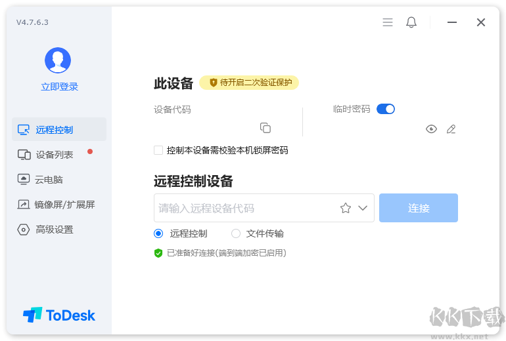Open the 设备列表 sidebar tab

pyautogui.click(x=59, y=155)
